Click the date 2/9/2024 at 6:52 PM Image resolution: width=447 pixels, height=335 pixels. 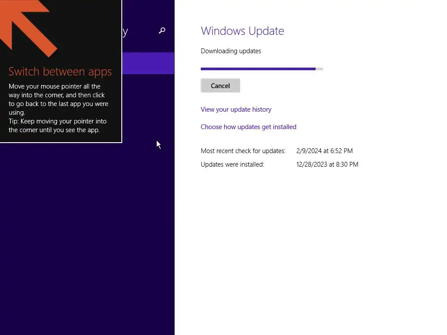coord(324,150)
